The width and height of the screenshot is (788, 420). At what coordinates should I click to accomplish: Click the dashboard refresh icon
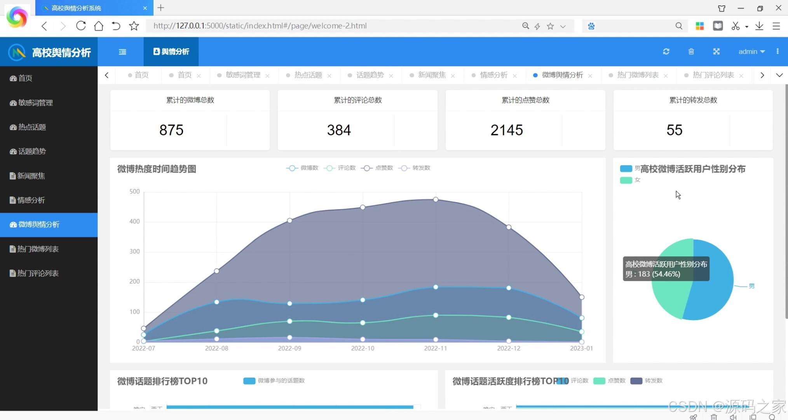[666, 51]
